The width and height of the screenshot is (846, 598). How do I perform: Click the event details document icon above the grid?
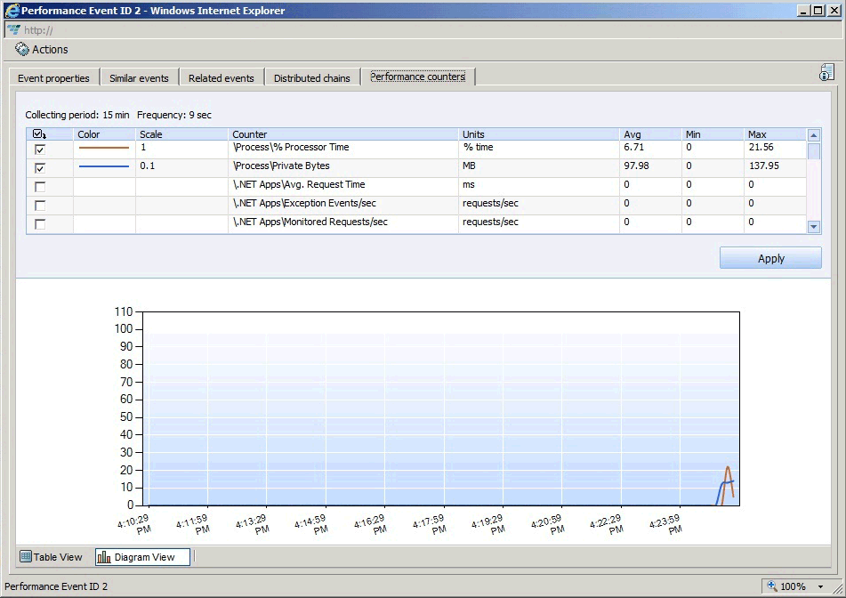826,72
